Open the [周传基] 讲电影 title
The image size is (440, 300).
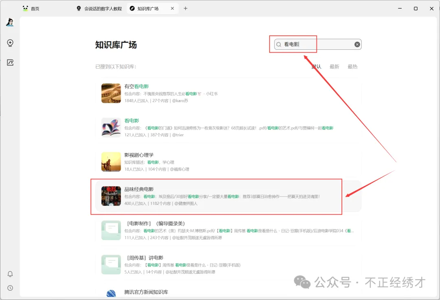[145, 258]
